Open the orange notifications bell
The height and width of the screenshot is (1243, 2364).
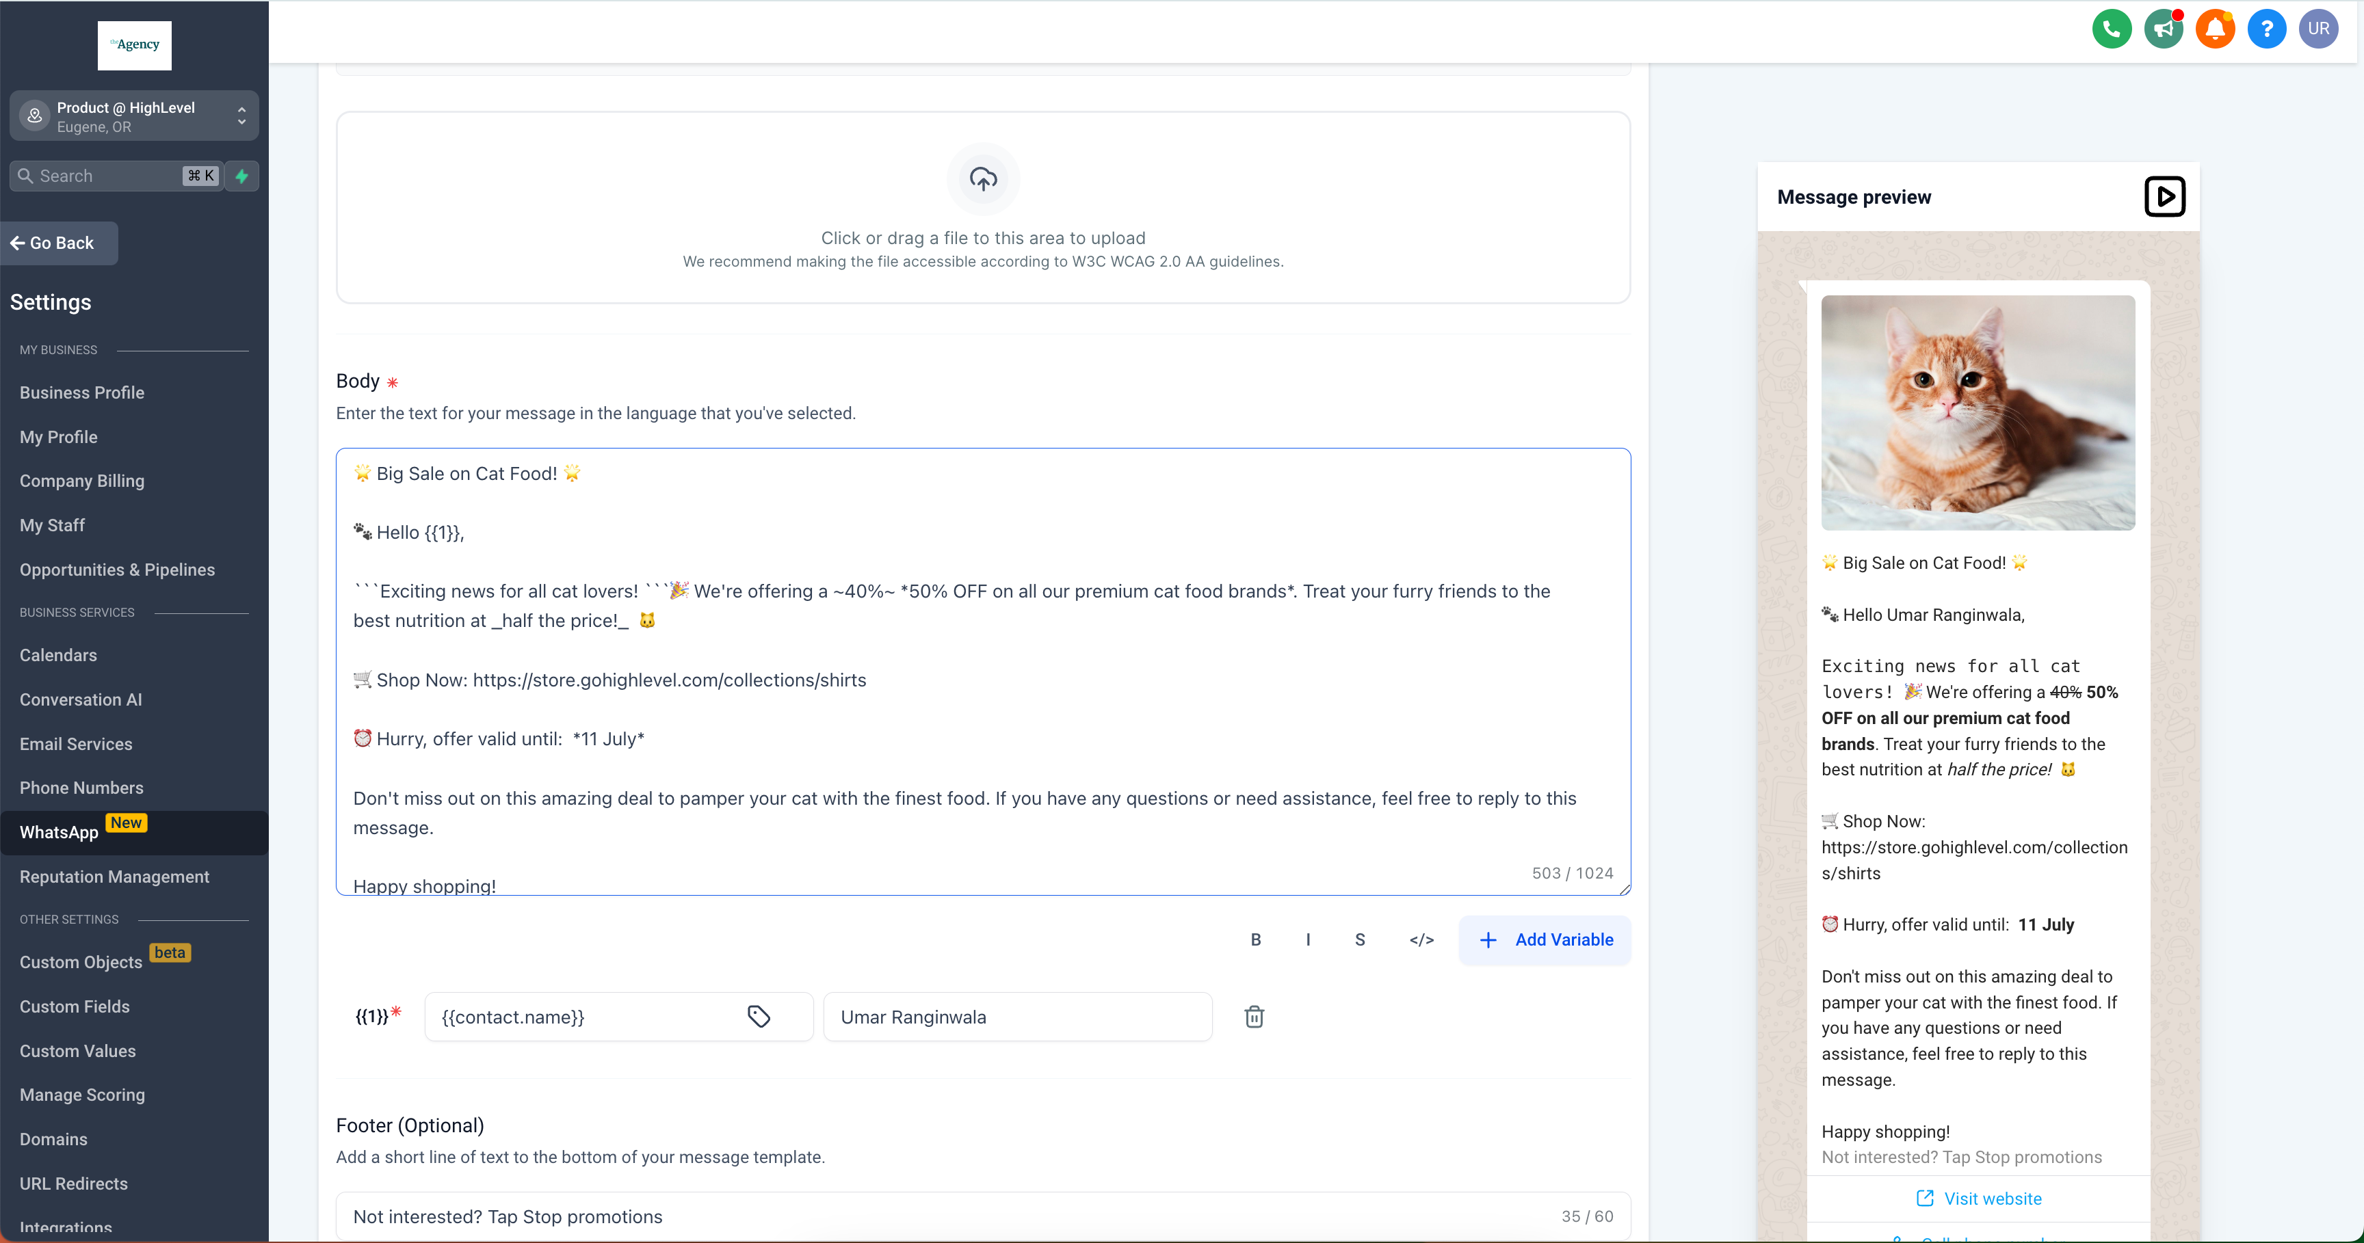(x=2214, y=29)
